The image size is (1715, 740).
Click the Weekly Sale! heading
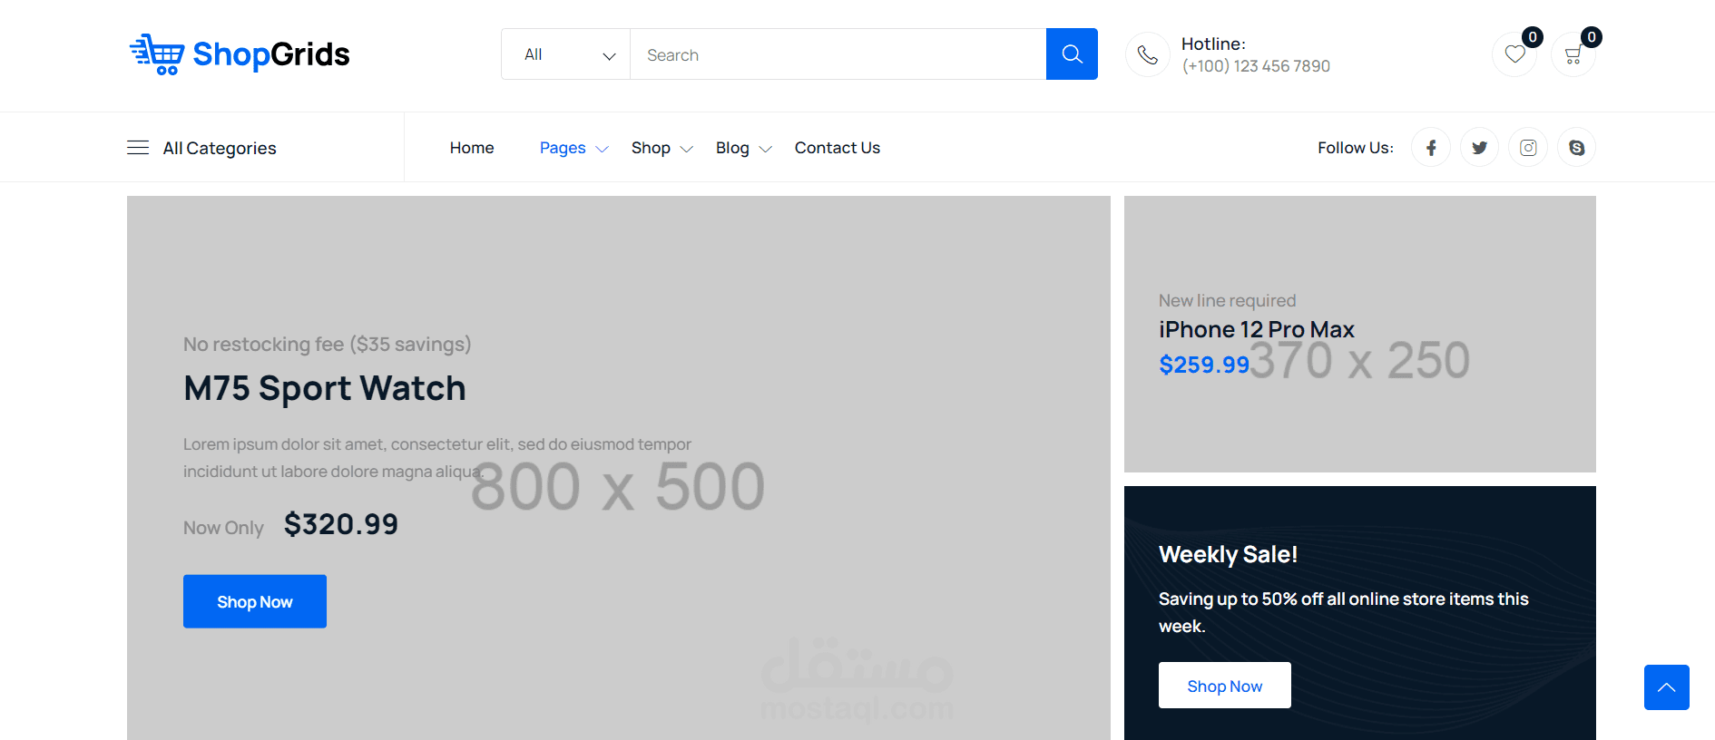click(1228, 554)
